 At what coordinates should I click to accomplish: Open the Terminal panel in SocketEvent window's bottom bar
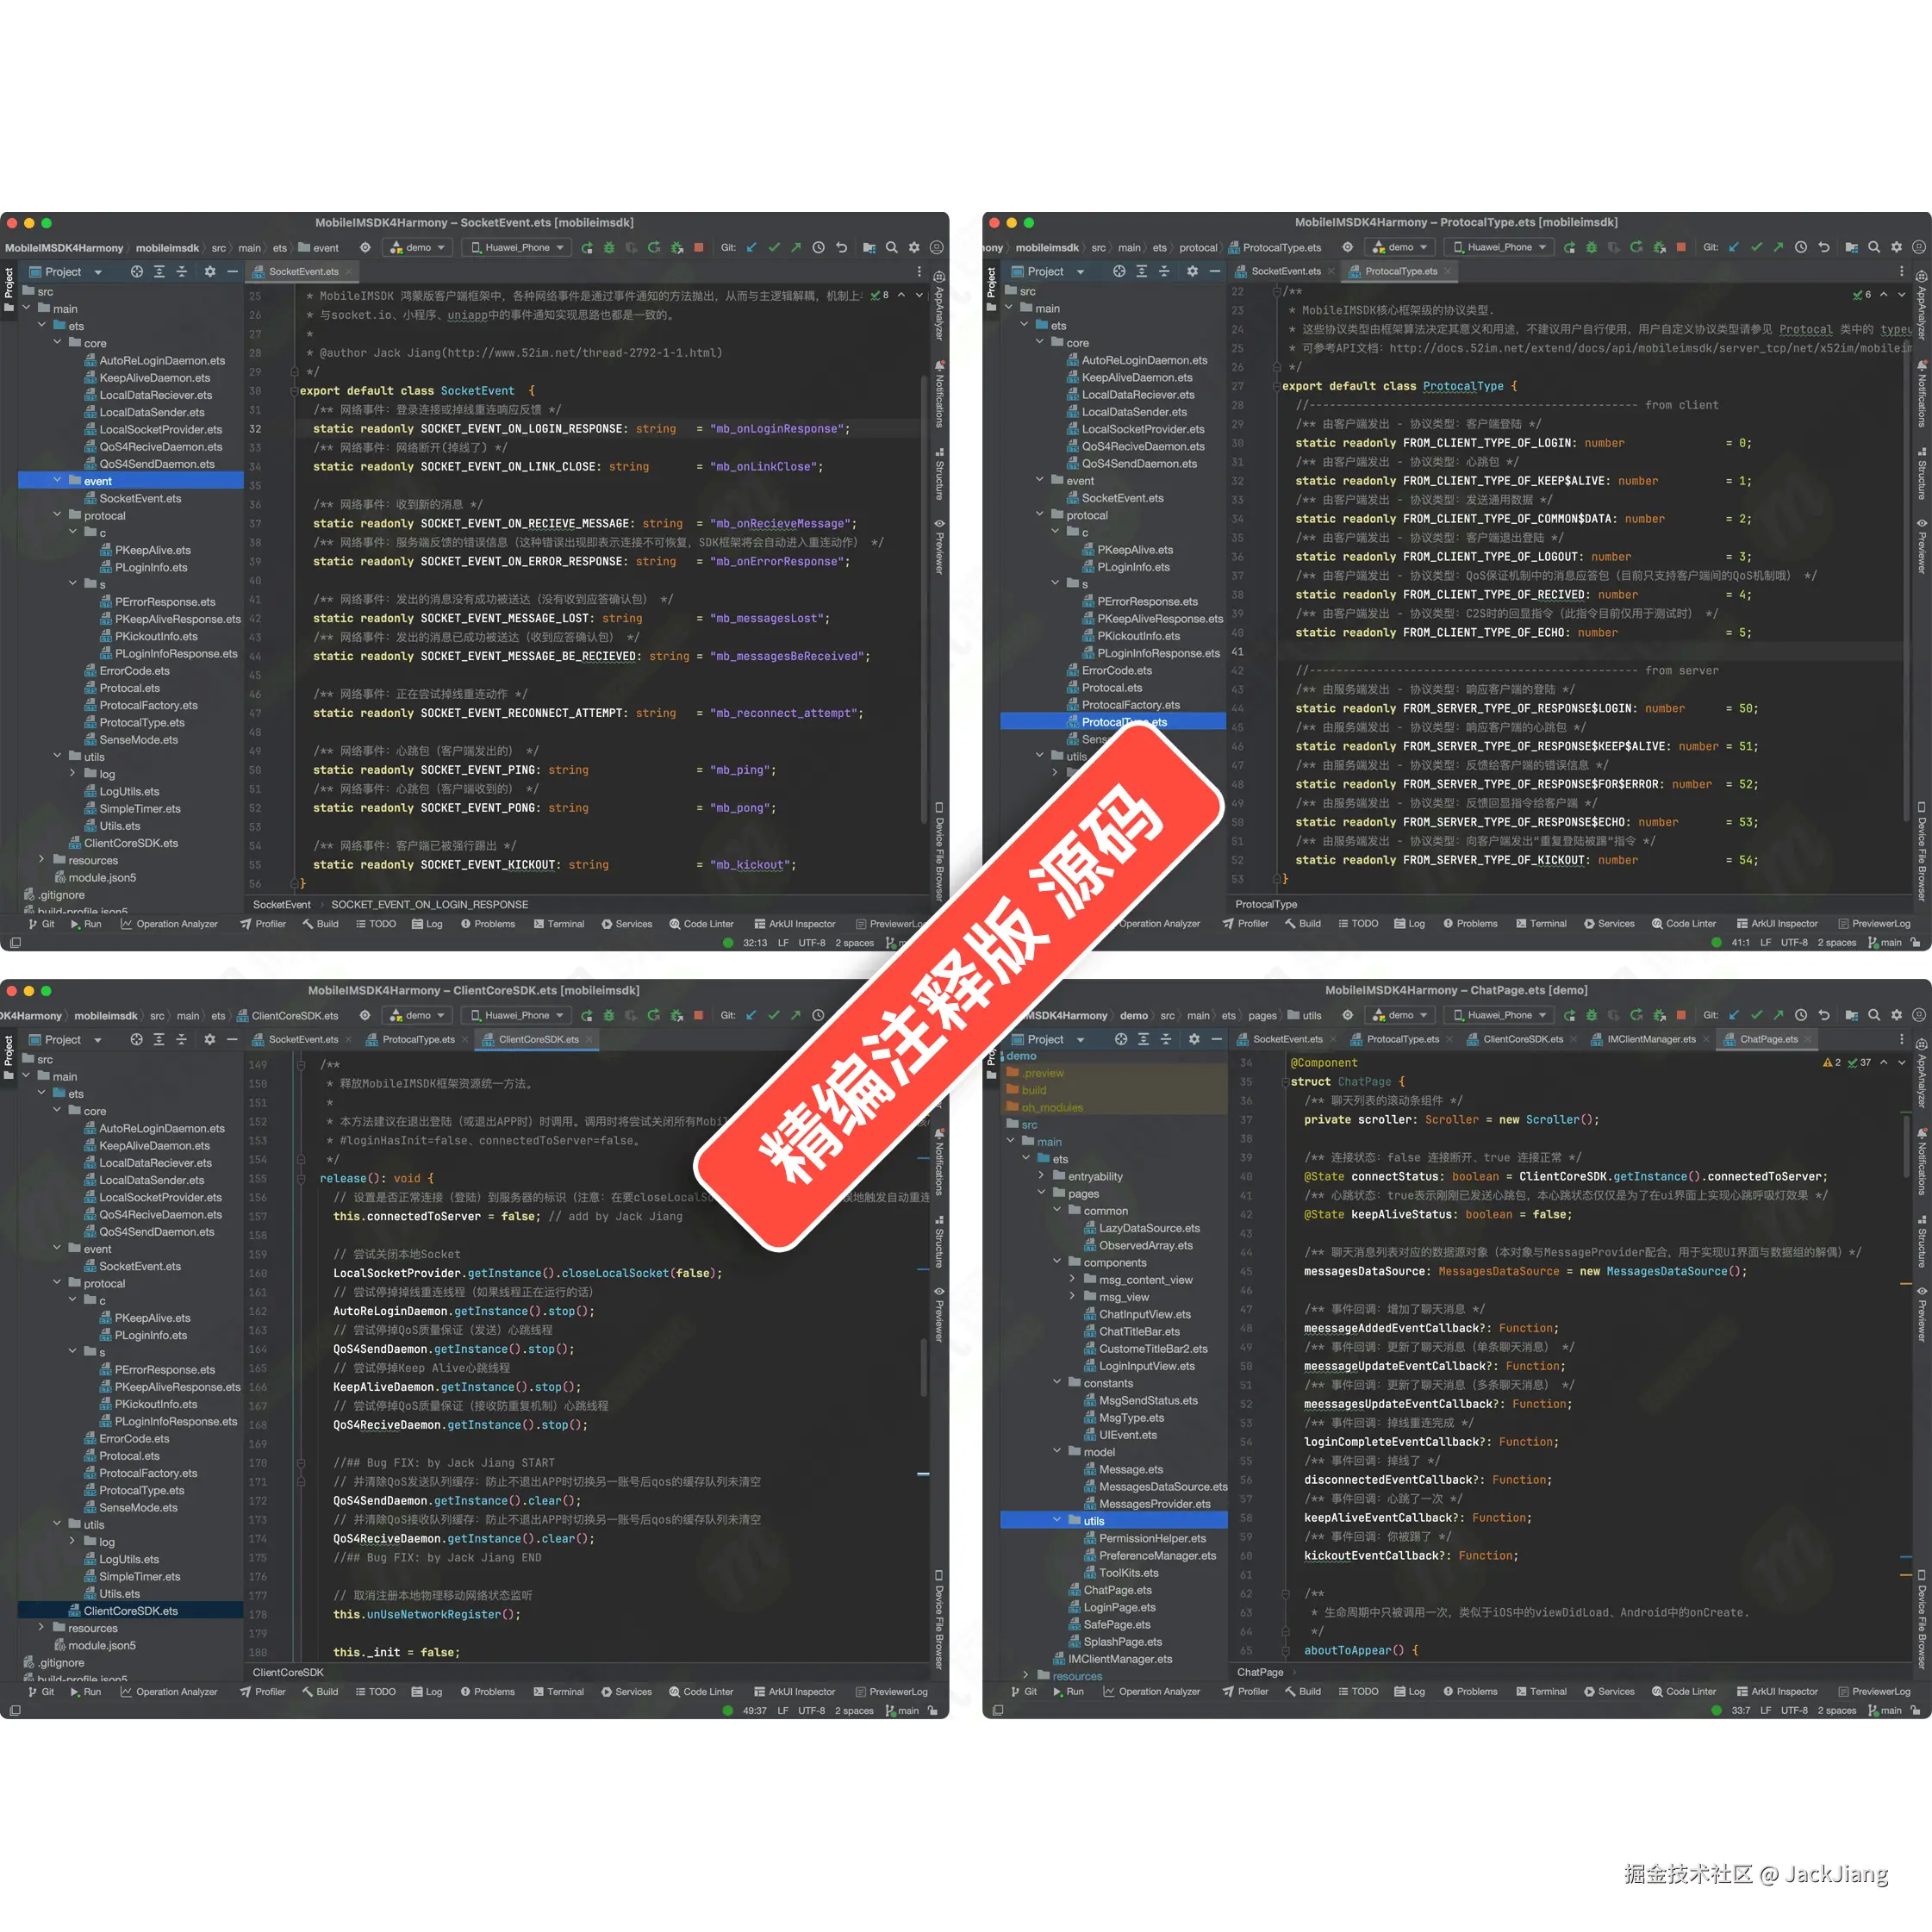click(x=559, y=924)
